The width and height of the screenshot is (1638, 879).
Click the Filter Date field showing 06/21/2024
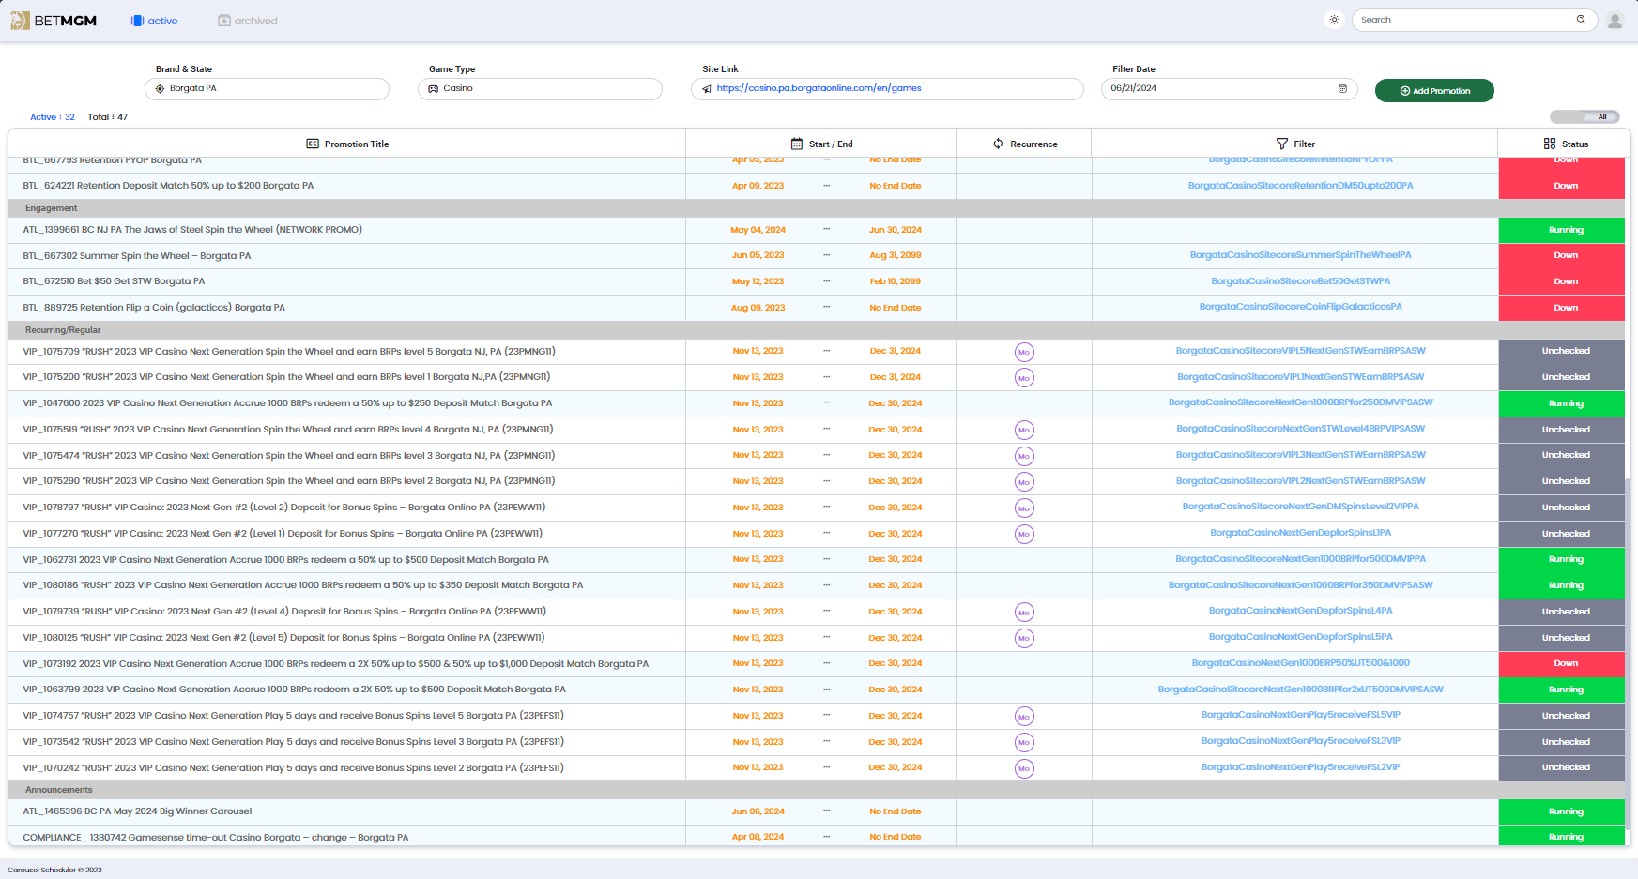(x=1230, y=88)
